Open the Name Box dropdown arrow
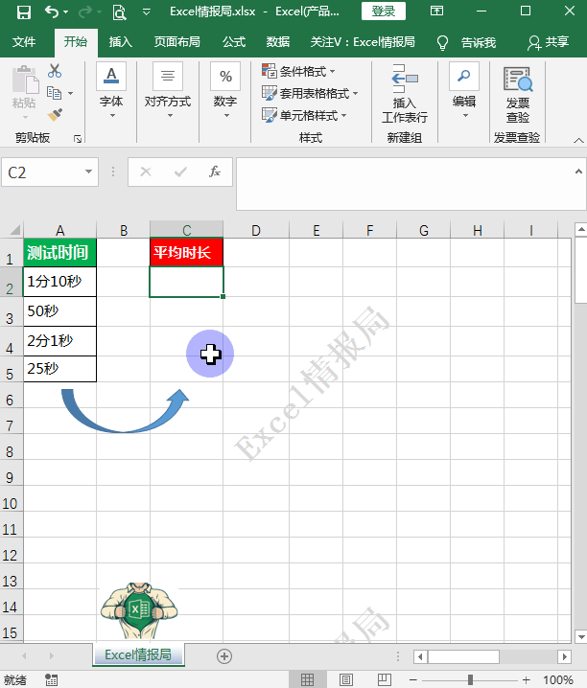This screenshot has height=688, width=587. coord(88,172)
